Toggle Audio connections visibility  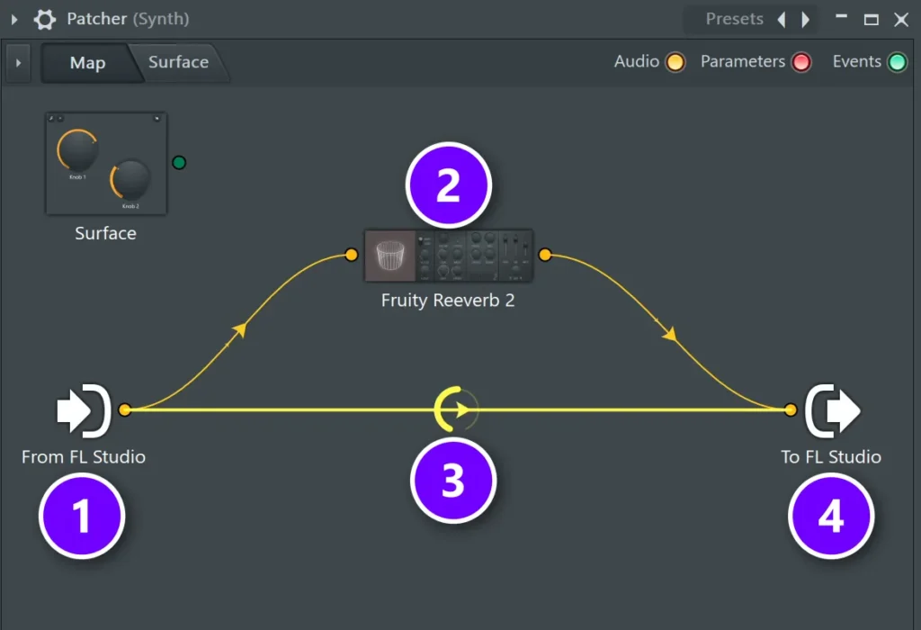coord(675,62)
